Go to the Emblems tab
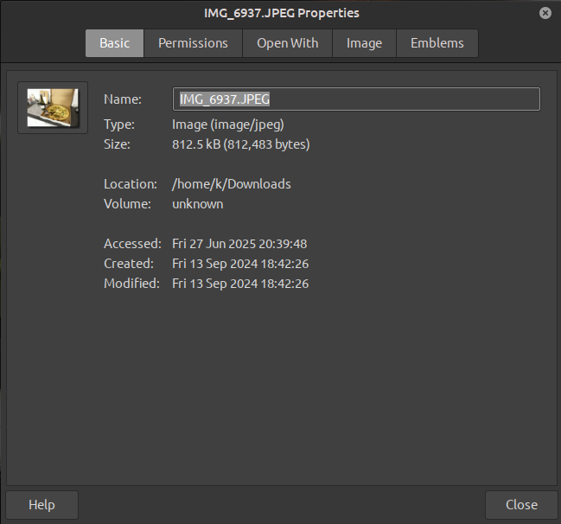 tap(437, 43)
